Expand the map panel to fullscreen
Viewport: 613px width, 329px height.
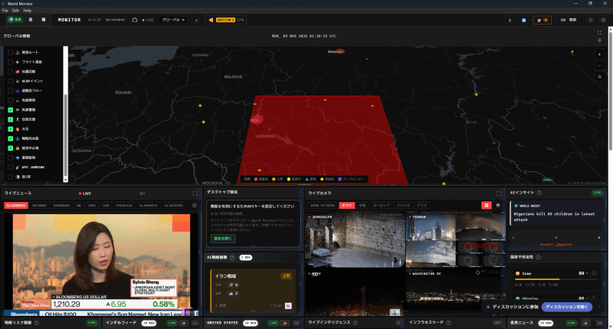599,33
